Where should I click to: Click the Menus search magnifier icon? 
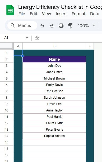tap(13, 26)
